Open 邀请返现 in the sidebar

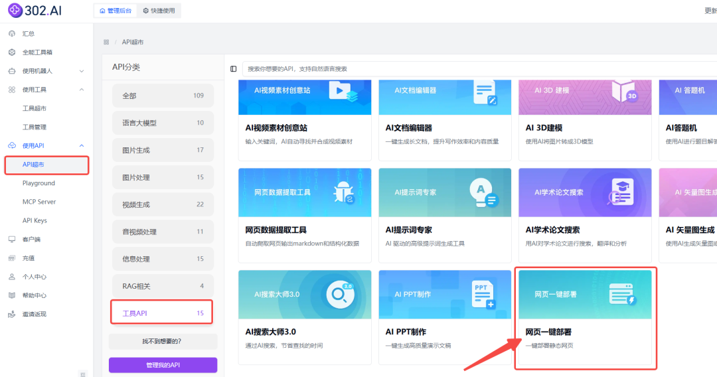point(35,314)
